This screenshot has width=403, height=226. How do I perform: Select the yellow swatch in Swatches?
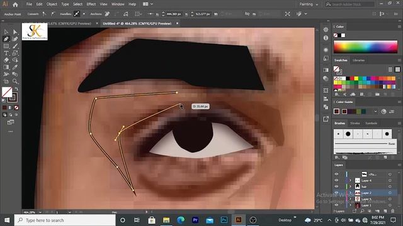(356, 78)
